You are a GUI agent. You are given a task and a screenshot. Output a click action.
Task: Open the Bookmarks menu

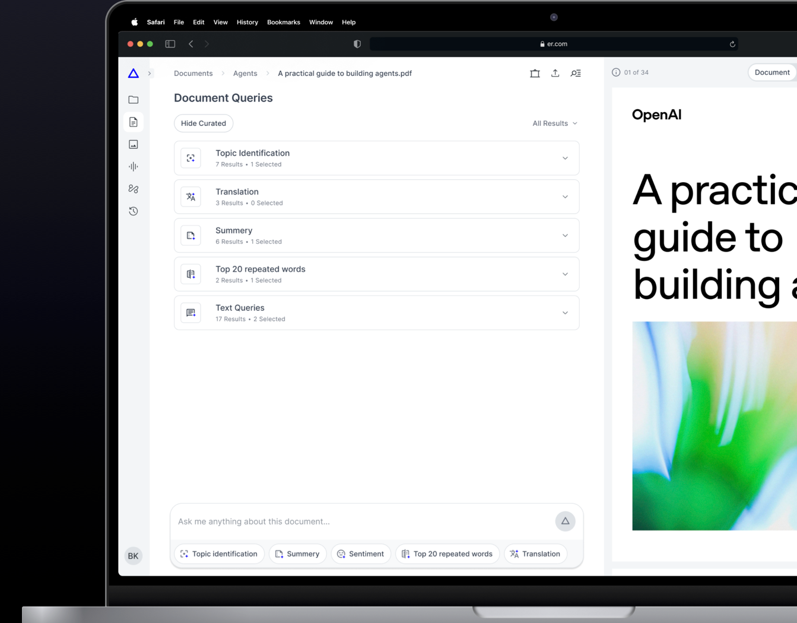284,22
